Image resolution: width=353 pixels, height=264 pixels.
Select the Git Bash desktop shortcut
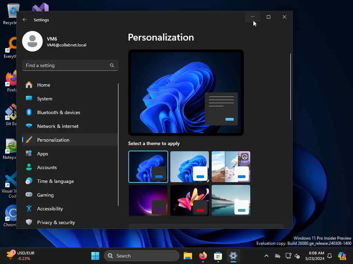(11, 115)
